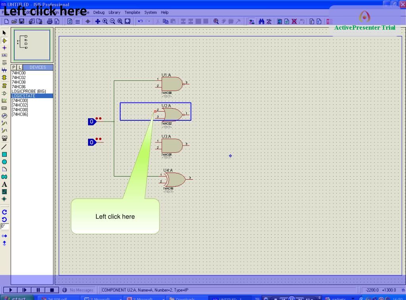
Task: Select the 2D arc drawing tool
Action: (x=4, y=169)
